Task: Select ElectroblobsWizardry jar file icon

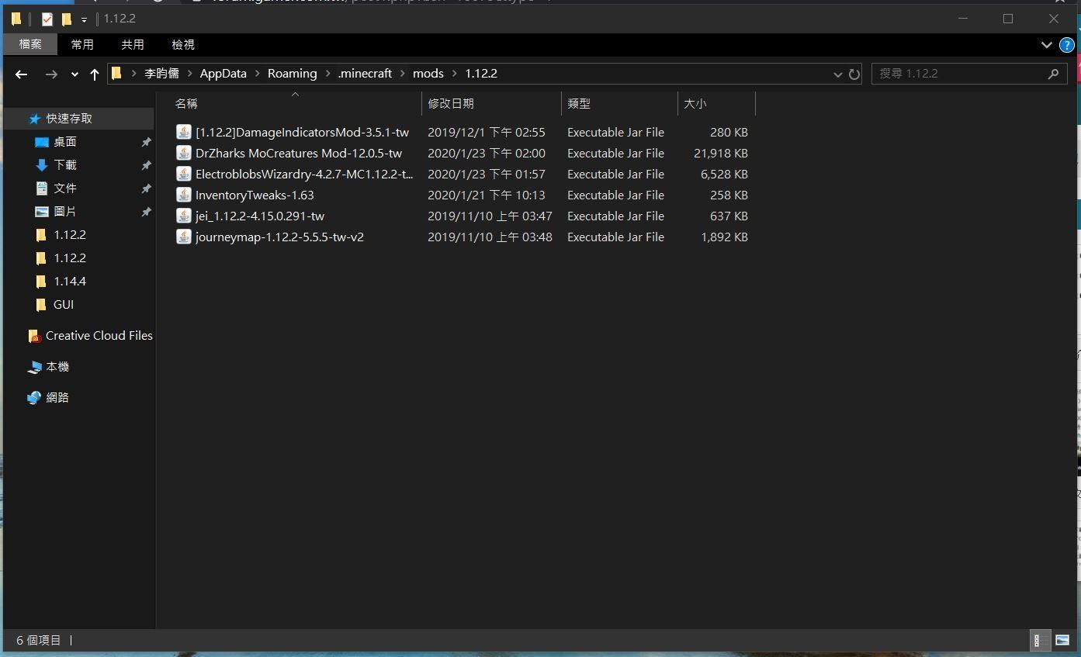Action: (x=183, y=174)
